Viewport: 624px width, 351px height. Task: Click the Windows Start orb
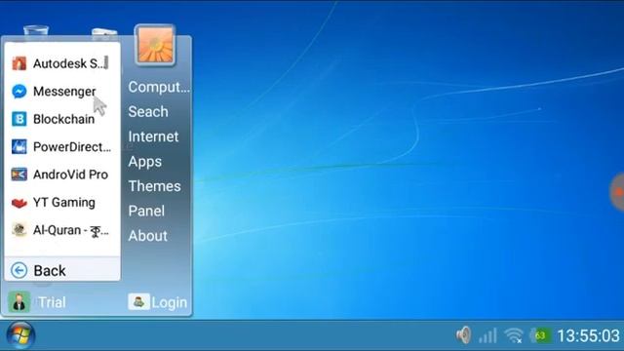click(20, 335)
